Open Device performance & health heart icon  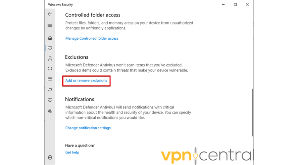50,100
